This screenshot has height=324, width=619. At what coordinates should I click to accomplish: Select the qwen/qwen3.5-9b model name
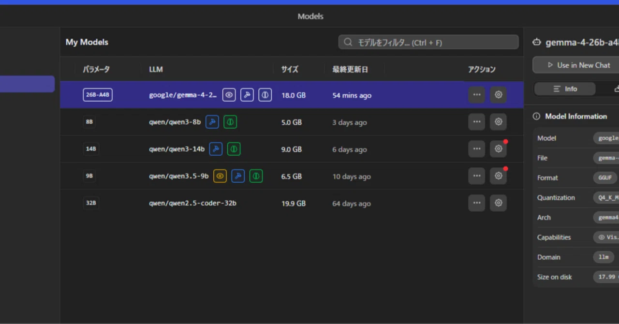coord(178,176)
